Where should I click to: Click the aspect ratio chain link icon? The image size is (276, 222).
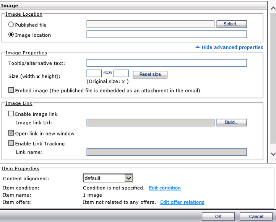tap(107, 73)
